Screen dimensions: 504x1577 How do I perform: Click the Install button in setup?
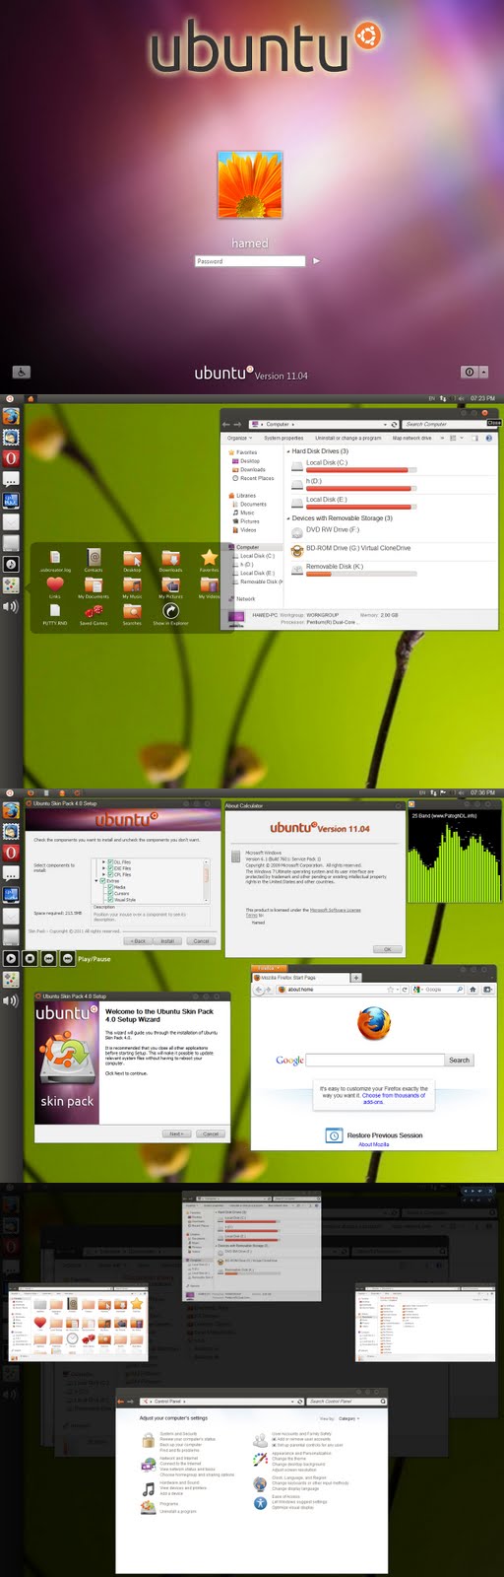(x=167, y=941)
